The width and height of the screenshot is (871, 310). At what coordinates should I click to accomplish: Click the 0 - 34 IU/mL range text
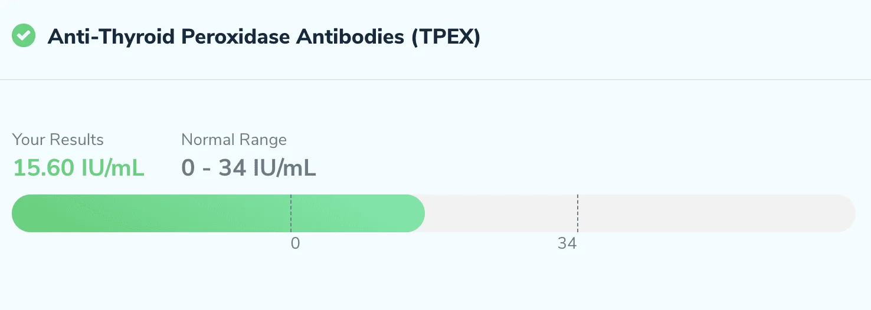point(248,168)
